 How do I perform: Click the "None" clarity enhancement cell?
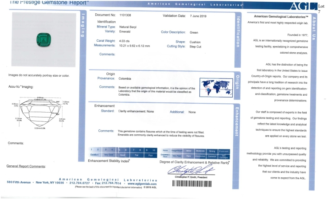[x=165, y=150]
